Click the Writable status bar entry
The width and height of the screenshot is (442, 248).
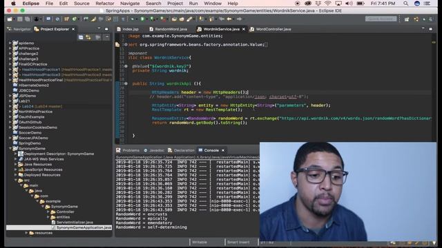point(200,242)
